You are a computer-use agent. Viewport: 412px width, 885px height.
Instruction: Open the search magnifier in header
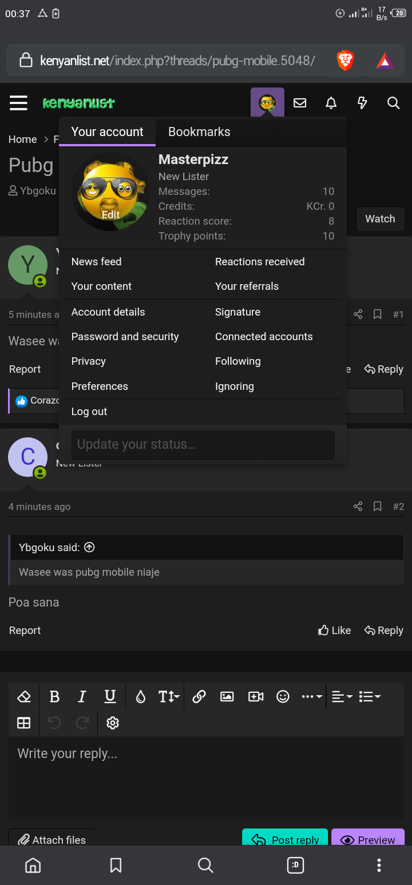[393, 103]
